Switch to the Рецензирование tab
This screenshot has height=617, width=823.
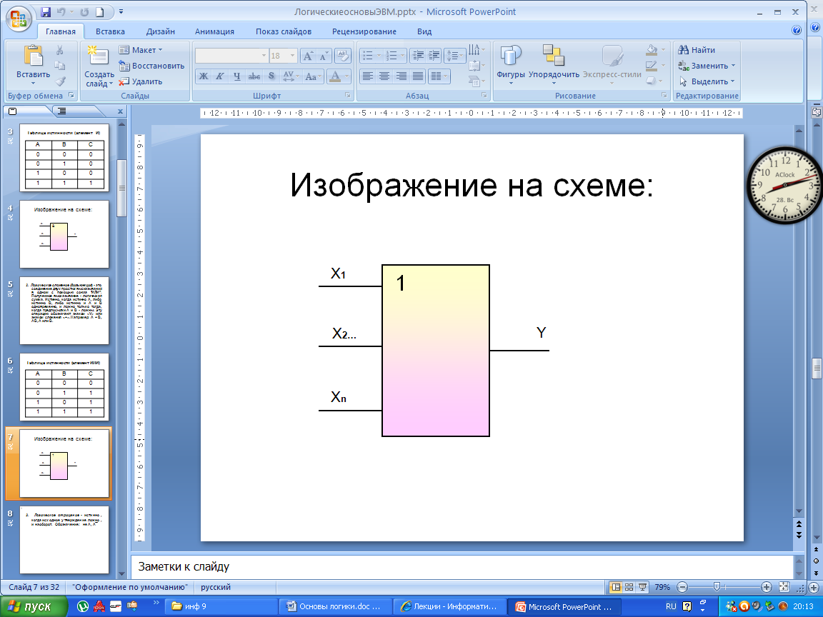[x=364, y=31]
